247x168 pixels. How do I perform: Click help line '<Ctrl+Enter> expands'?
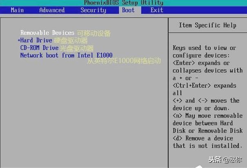pyautogui.click(x=204, y=86)
